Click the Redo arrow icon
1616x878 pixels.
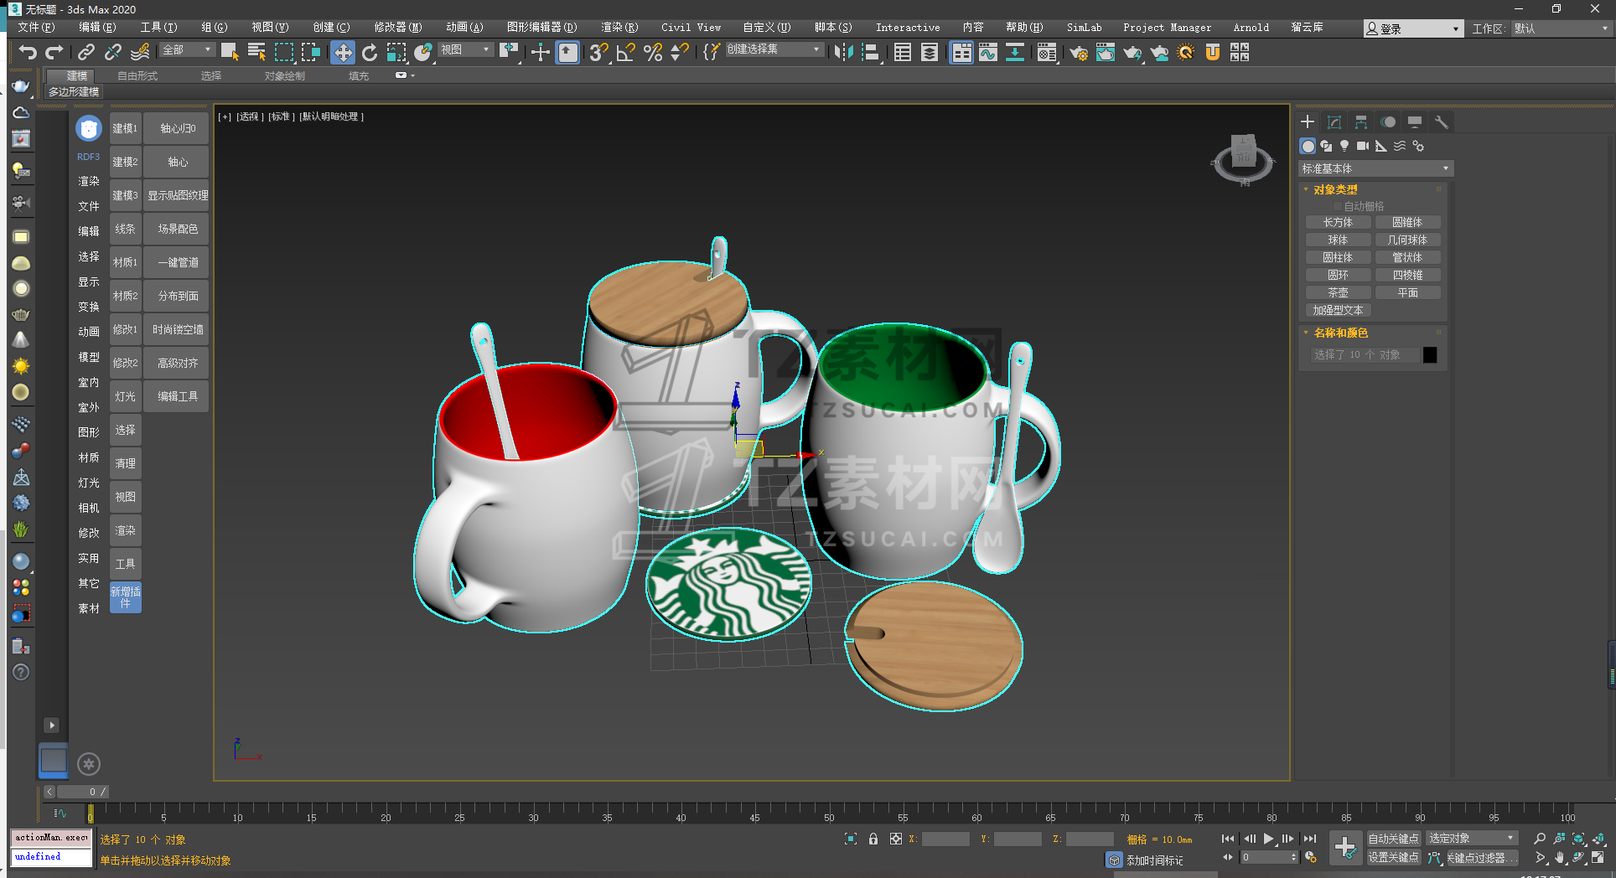point(54,52)
